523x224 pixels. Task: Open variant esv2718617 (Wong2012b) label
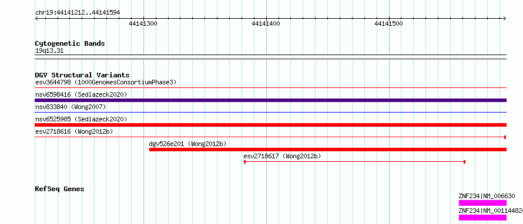pos(282,156)
